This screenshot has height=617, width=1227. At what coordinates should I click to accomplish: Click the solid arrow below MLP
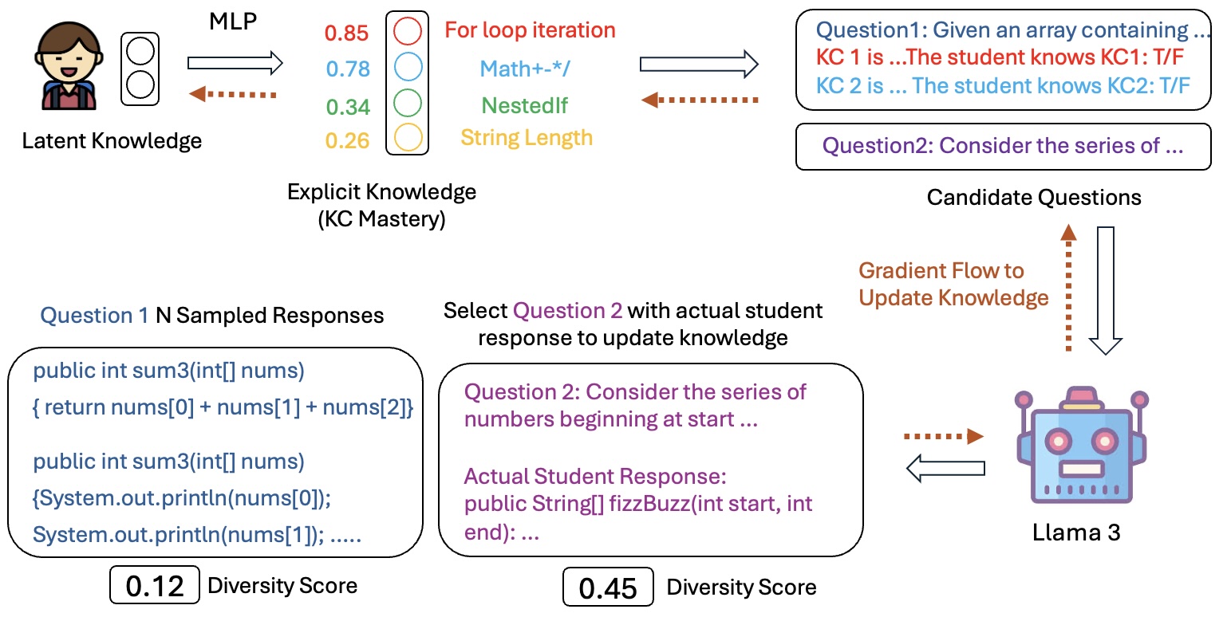tap(235, 61)
